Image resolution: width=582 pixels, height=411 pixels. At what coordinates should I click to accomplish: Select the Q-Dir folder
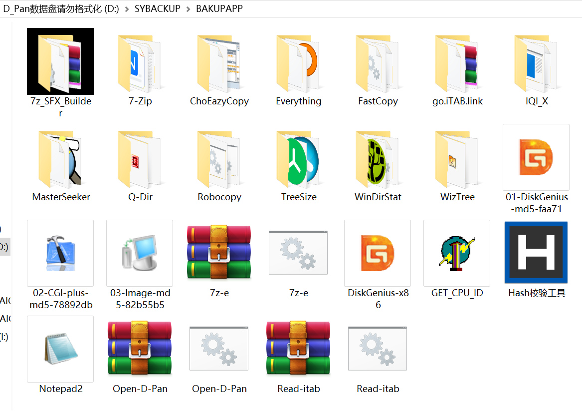pyautogui.click(x=140, y=159)
